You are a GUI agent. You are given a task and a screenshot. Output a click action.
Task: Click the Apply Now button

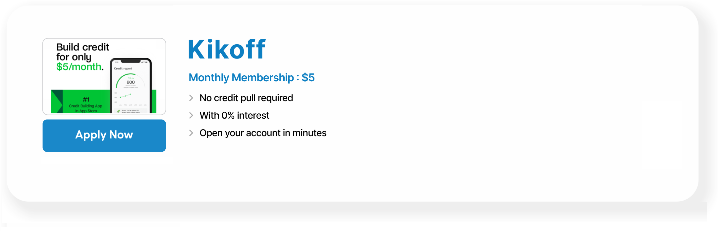104,135
